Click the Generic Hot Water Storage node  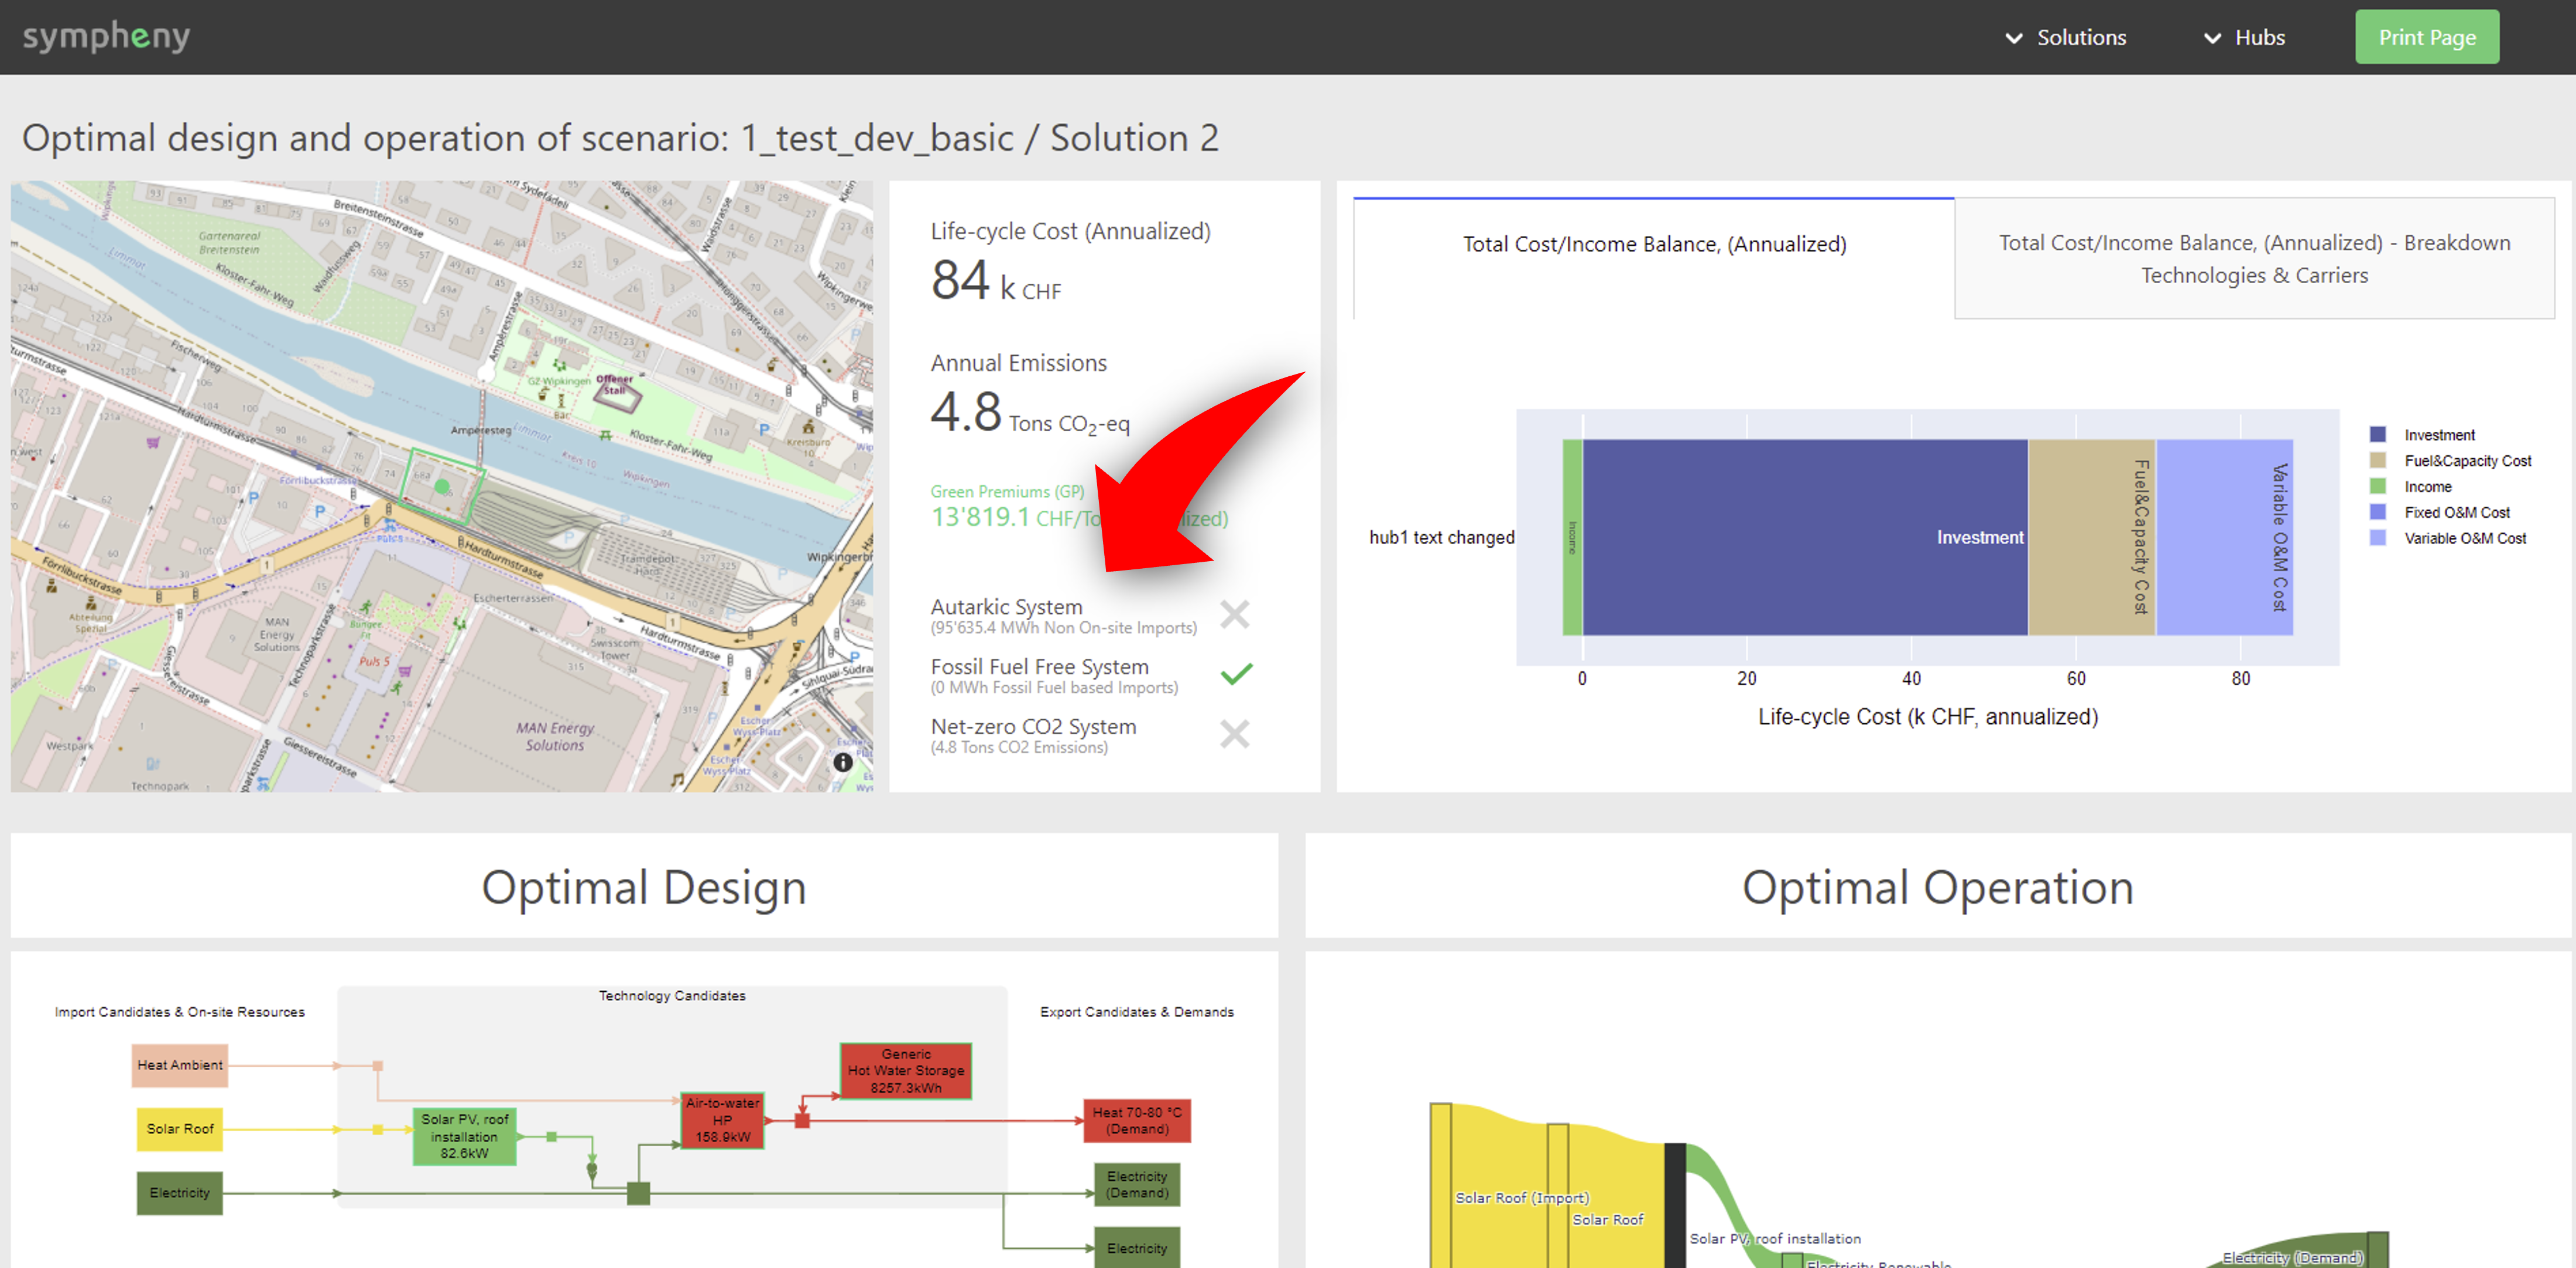point(905,1070)
